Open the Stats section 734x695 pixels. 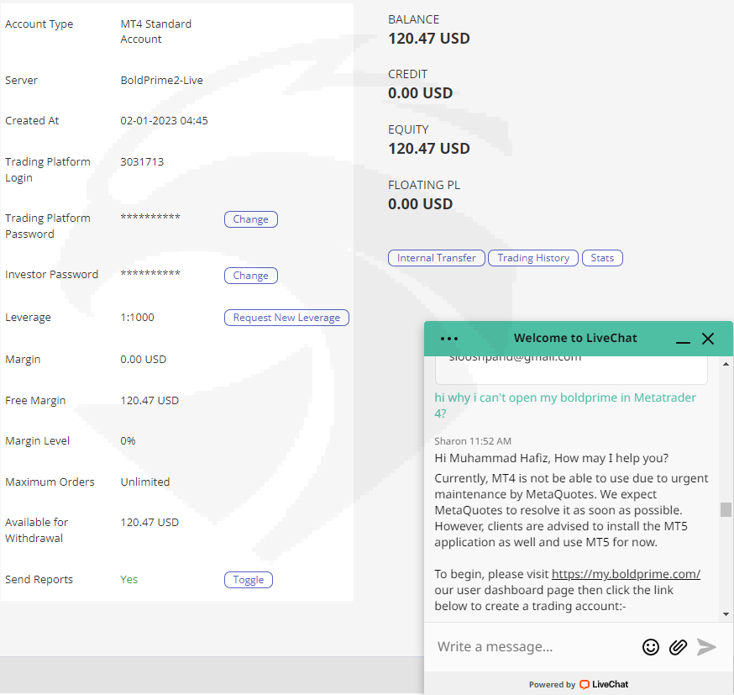(x=602, y=258)
